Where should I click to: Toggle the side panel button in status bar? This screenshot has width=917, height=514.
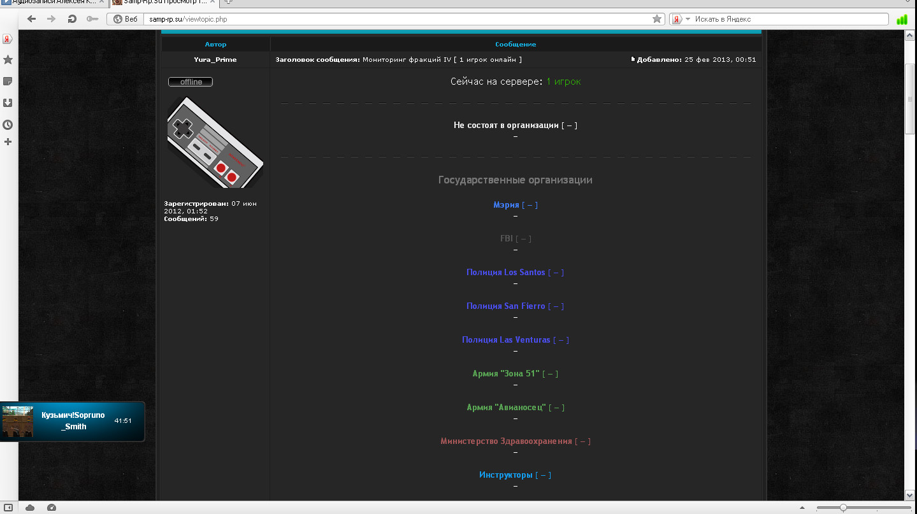[8, 508]
